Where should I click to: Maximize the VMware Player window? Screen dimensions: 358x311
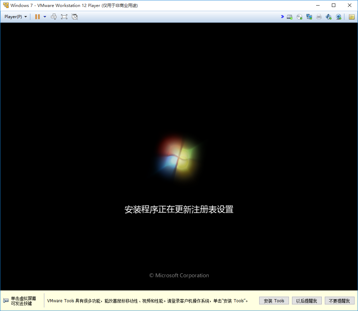(334, 5)
